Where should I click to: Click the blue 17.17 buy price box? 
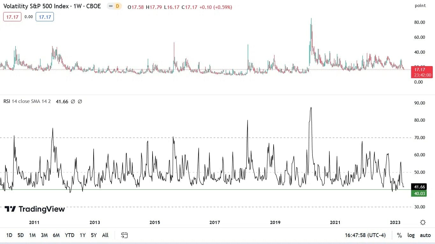click(x=45, y=17)
